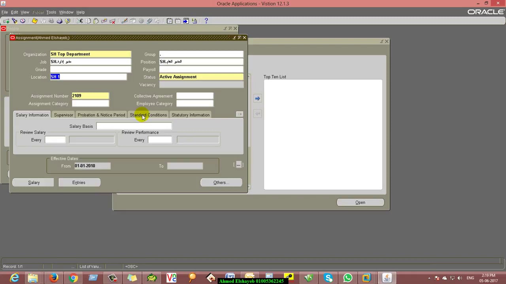Click the Edit Field pencil toolbar icon

[x=125, y=21]
